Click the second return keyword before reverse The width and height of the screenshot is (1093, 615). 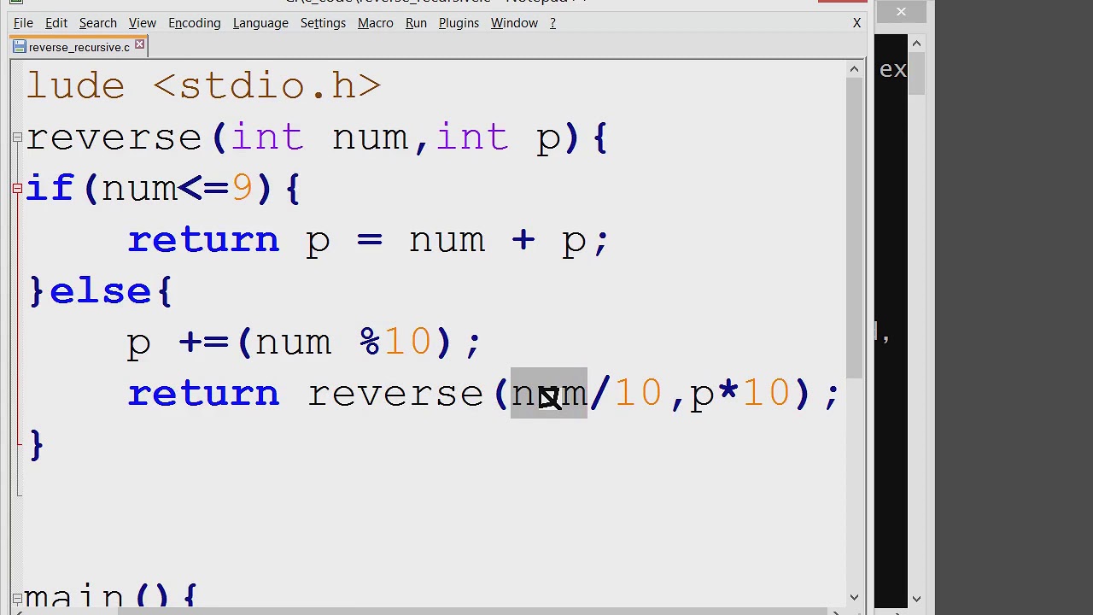point(203,394)
